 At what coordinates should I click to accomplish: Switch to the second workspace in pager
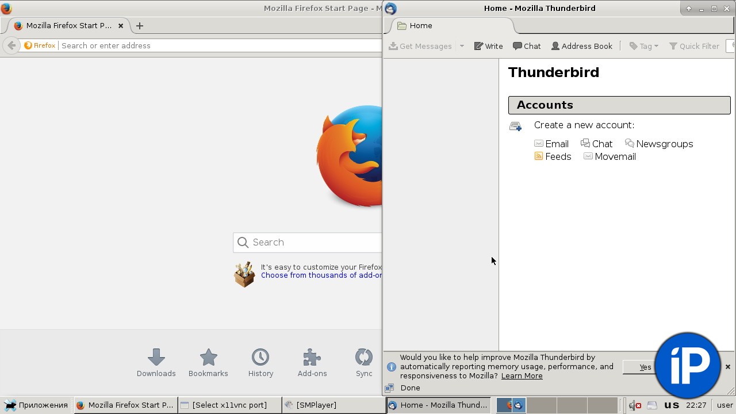tap(542, 405)
